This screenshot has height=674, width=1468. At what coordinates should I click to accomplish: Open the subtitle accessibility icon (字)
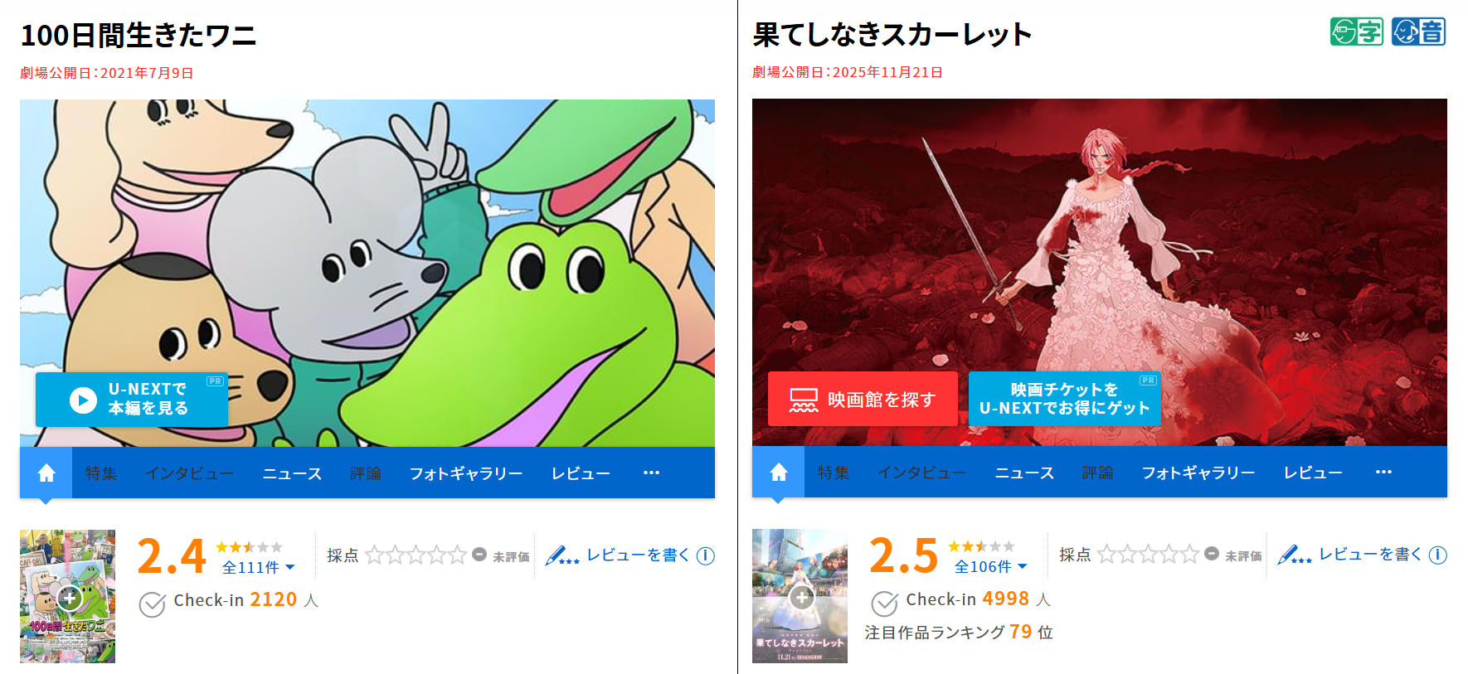(1357, 32)
